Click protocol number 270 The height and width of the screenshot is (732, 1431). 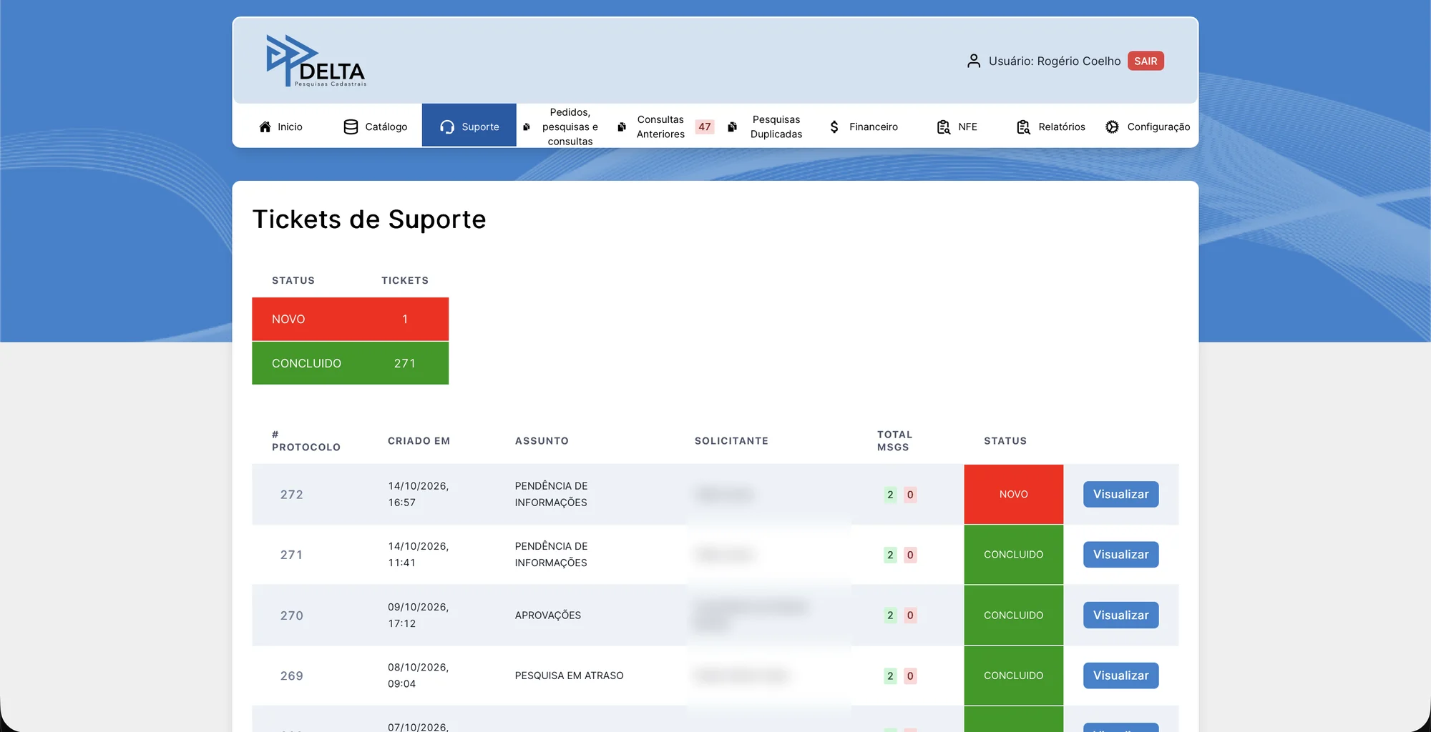point(292,615)
